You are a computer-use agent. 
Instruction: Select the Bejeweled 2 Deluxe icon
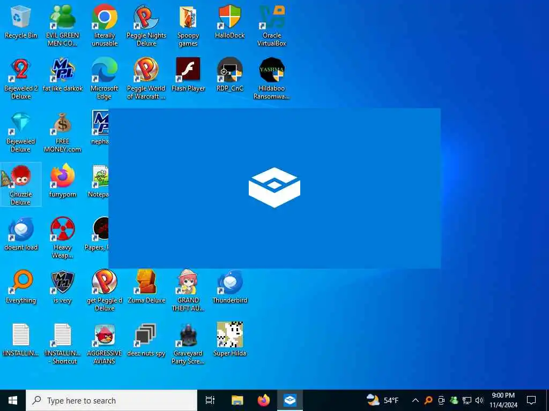coord(21,78)
